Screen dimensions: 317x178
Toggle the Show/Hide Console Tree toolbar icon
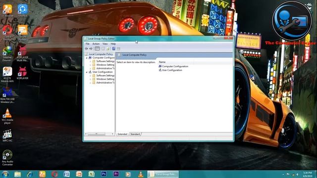tap(97, 48)
